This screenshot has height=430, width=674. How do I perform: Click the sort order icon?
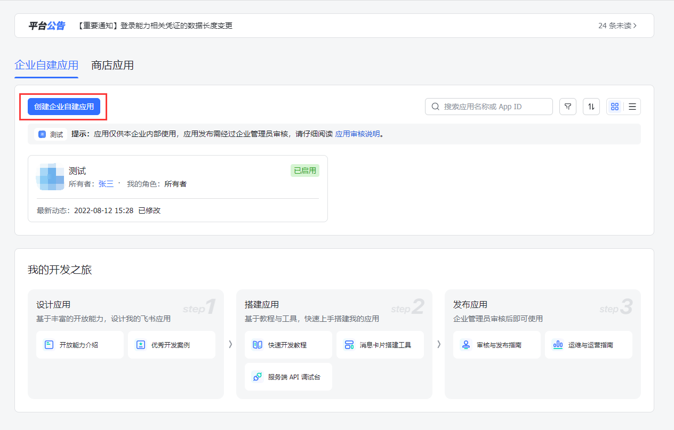pos(591,107)
